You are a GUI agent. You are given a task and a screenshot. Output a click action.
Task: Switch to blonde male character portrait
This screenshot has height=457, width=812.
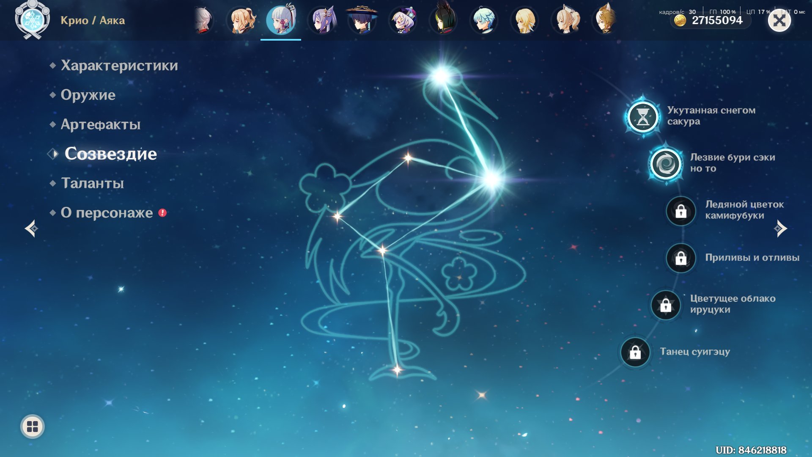click(525, 20)
